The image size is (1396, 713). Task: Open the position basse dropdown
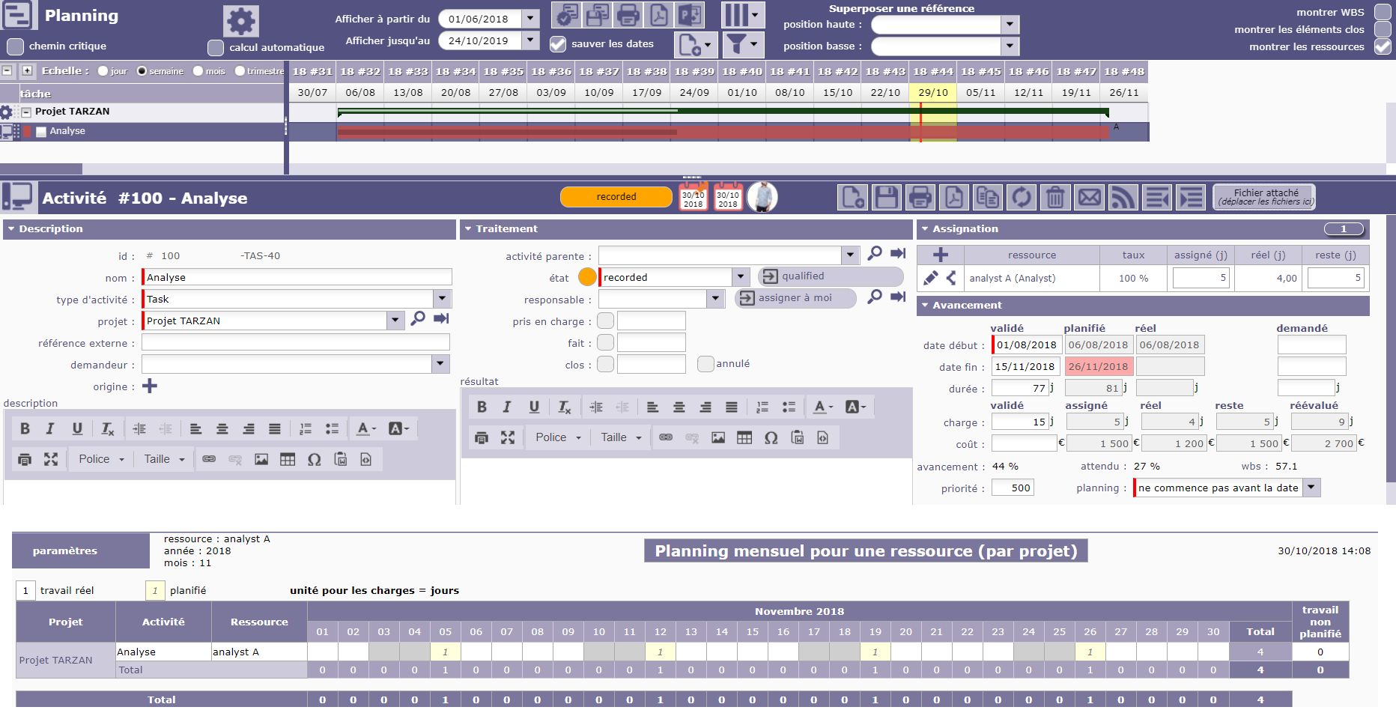[x=1010, y=46]
